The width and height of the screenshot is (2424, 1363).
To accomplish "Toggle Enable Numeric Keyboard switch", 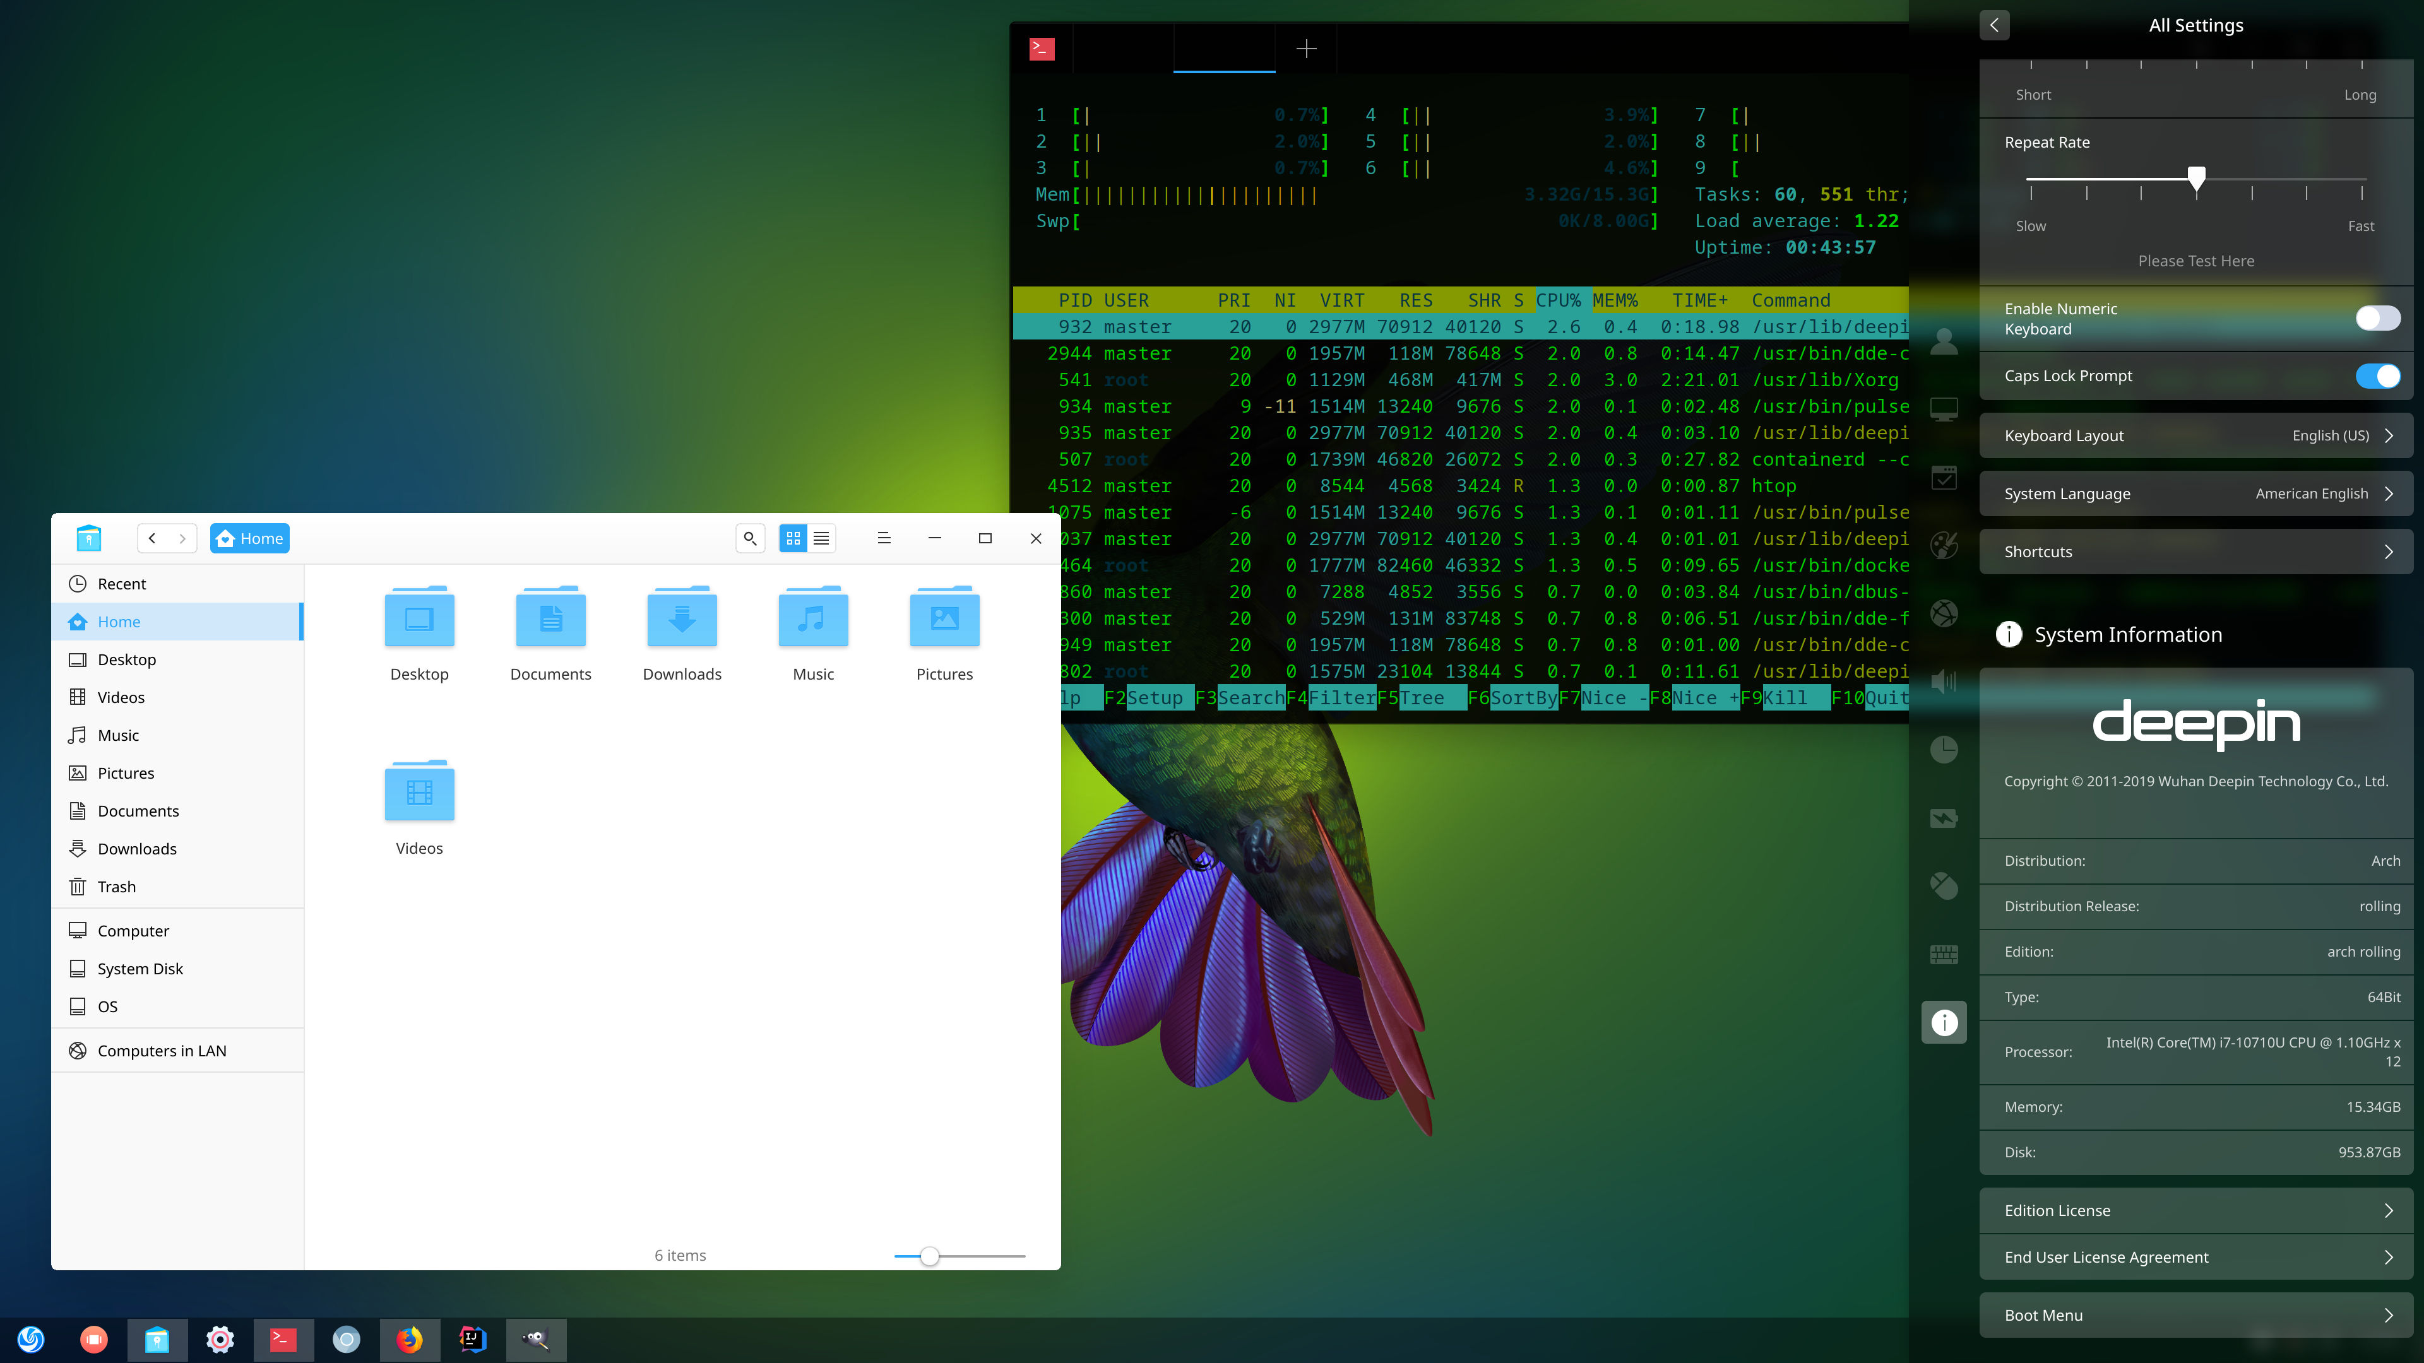I will (x=2377, y=318).
